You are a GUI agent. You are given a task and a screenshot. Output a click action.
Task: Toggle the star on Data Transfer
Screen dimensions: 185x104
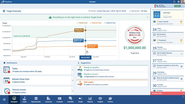point(181,21)
